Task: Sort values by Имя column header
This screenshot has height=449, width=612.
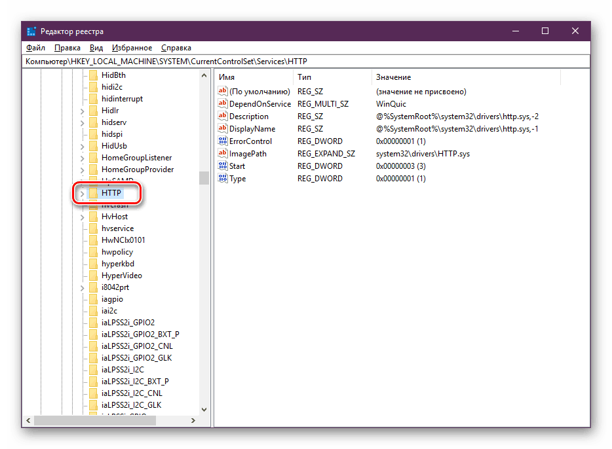Action: 254,77
